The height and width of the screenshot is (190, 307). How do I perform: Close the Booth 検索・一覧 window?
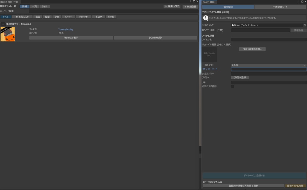pyautogui.click(x=197, y=1)
